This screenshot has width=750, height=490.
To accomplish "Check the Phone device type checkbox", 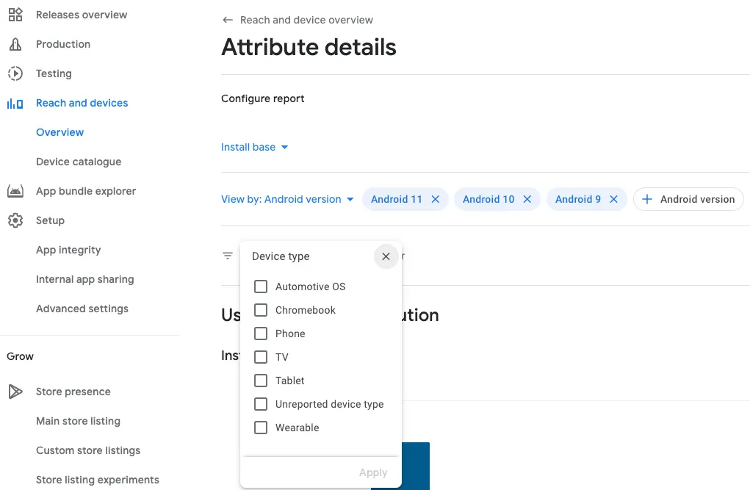I will (x=261, y=334).
